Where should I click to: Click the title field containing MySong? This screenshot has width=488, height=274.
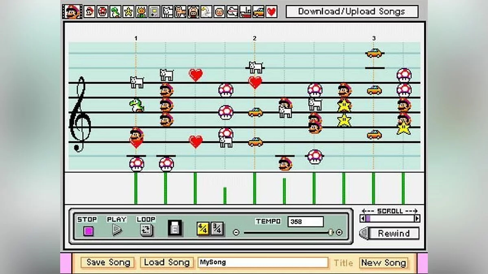[263, 263]
